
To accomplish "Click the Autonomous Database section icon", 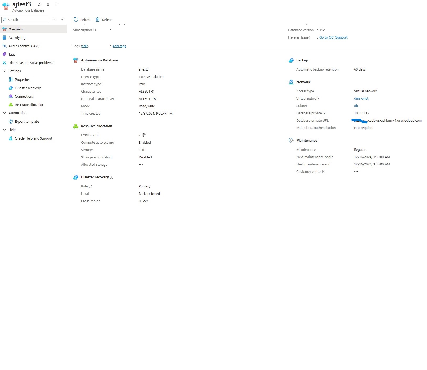I will click(x=76, y=60).
